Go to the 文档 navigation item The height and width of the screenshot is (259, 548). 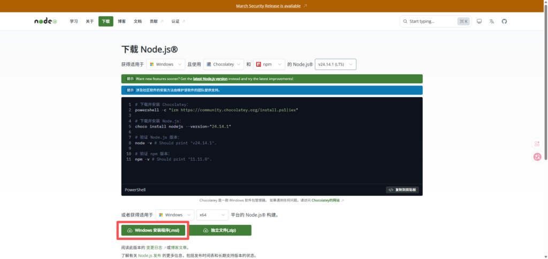[138, 21]
